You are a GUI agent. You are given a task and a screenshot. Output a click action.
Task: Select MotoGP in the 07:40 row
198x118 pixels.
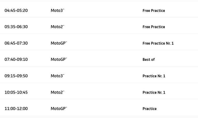point(59,60)
